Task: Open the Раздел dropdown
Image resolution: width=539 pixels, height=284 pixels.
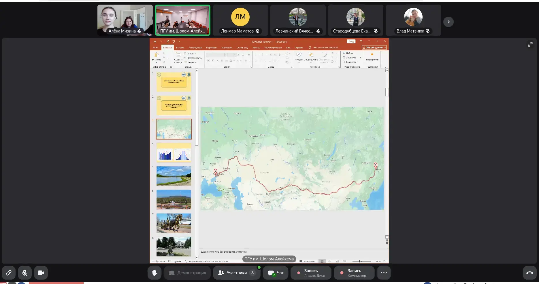Action: click(190, 62)
